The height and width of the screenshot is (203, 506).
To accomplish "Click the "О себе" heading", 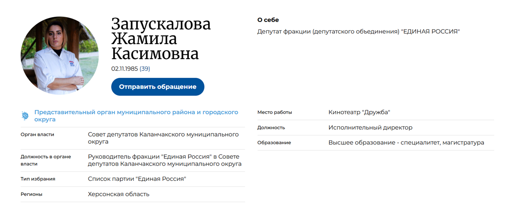I will pos(268,20).
